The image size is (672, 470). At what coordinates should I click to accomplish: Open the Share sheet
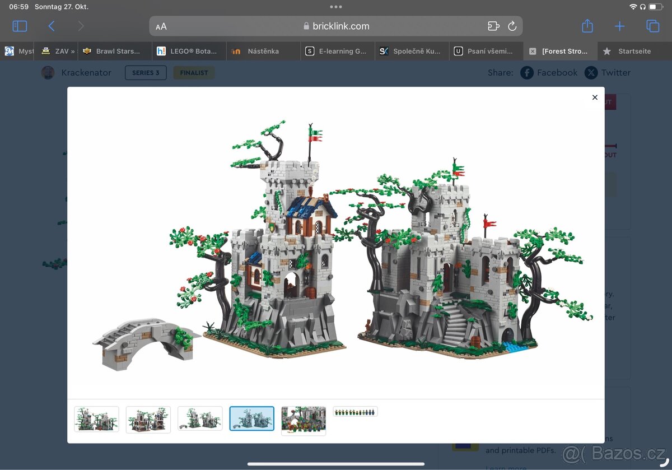[587, 26]
